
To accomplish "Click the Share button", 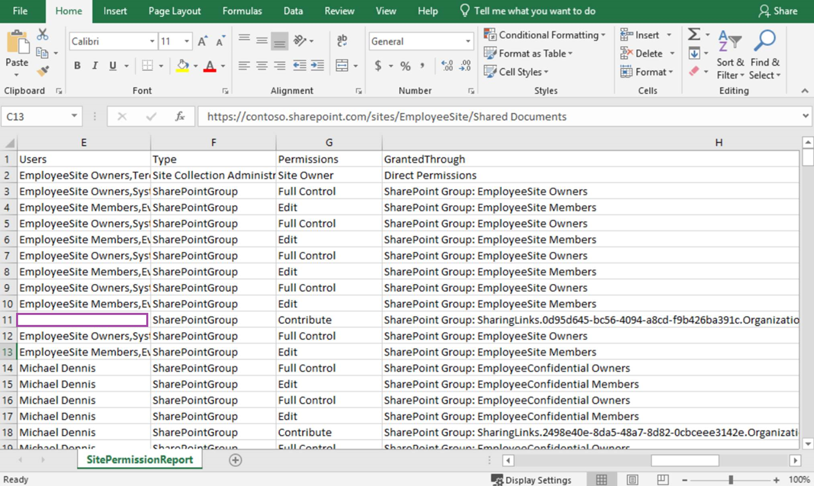I will pyautogui.click(x=778, y=11).
